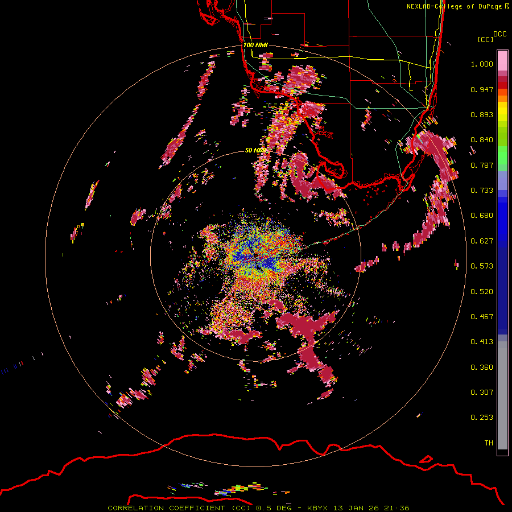Click the TH label at color scale bottom
The width and height of the screenshot is (512, 512).
489,443
